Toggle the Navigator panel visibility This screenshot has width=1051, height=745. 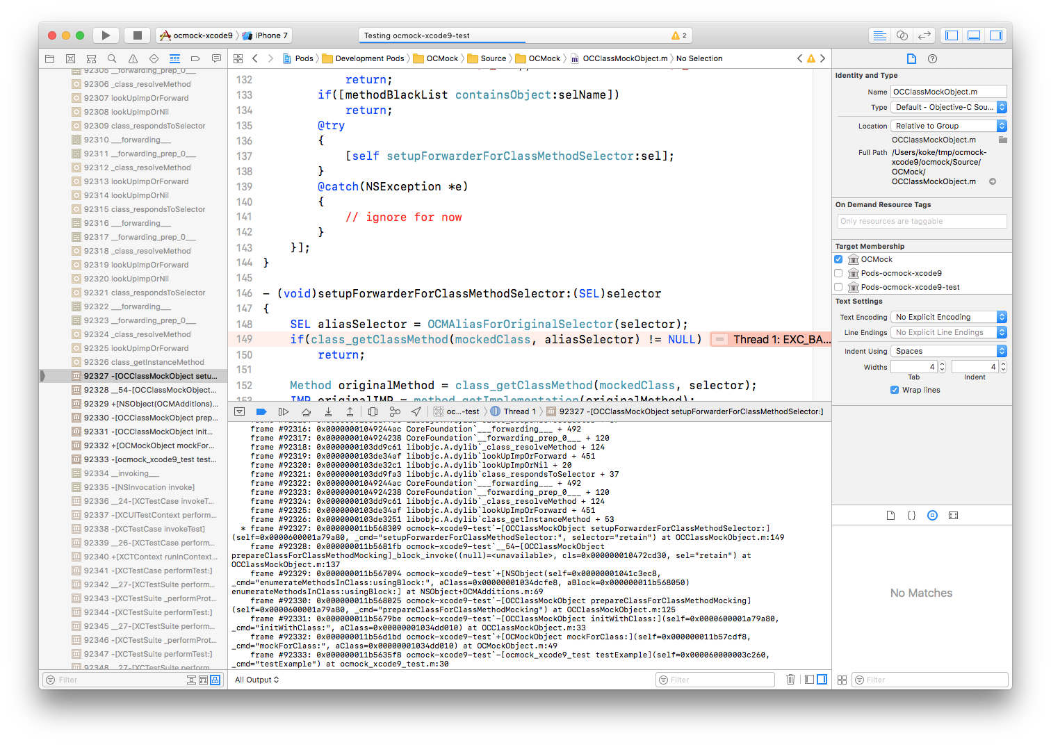point(952,35)
